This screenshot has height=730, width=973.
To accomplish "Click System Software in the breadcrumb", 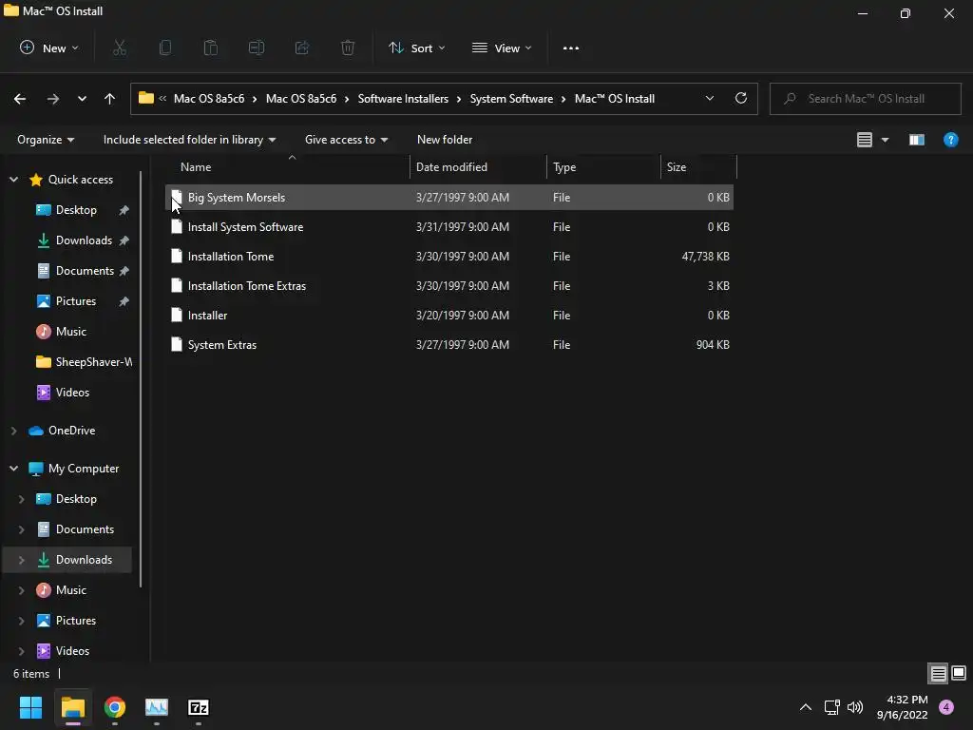I will (x=511, y=99).
